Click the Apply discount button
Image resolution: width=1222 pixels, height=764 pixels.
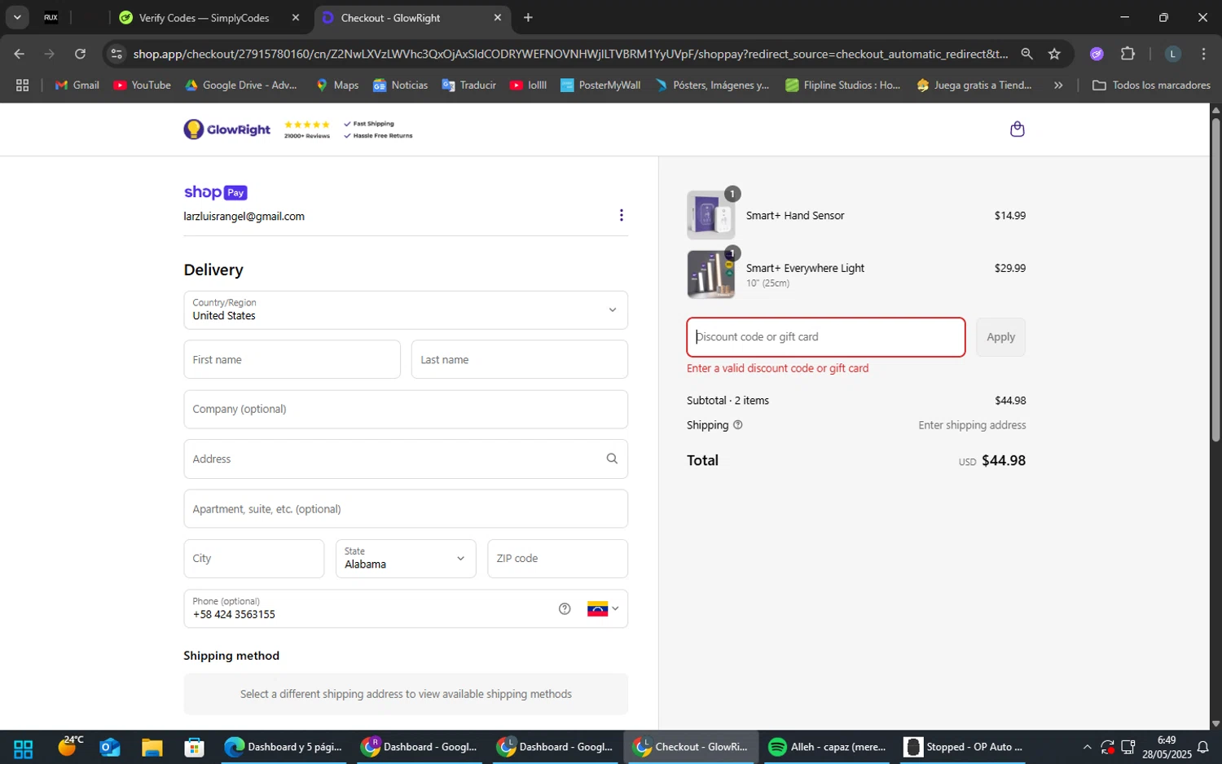click(1000, 337)
